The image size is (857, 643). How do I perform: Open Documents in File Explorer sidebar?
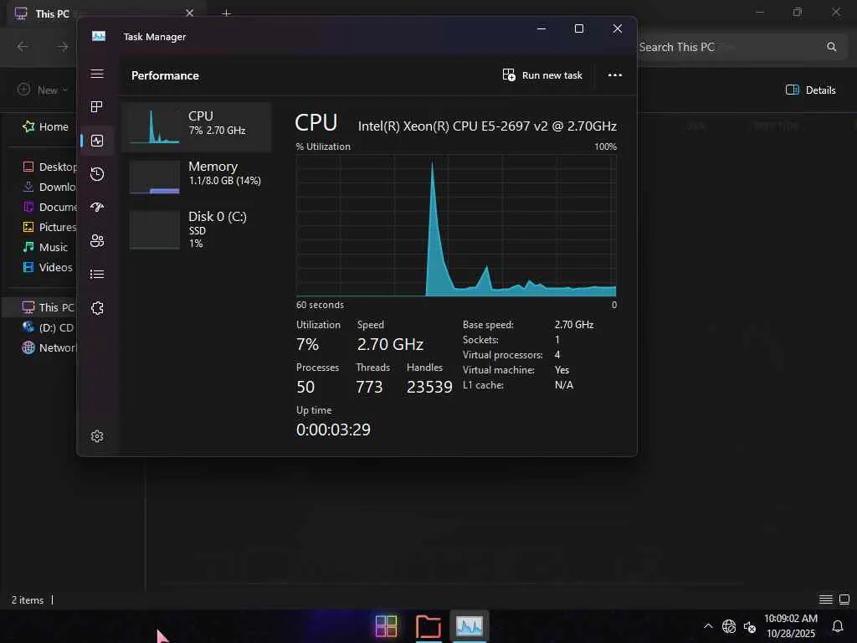pyautogui.click(x=49, y=208)
